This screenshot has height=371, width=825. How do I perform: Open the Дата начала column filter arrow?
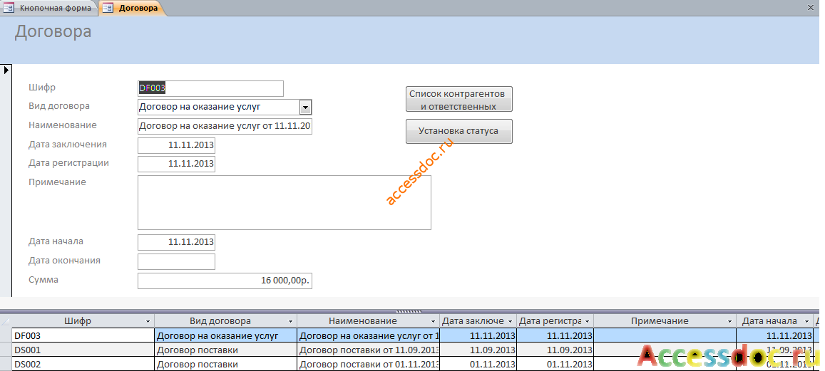point(807,321)
